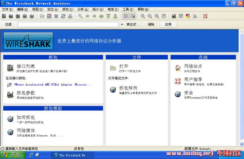Screen dimensions: 244x159
Task: Click the zoom in toolbar icon
Action: [143, 16]
